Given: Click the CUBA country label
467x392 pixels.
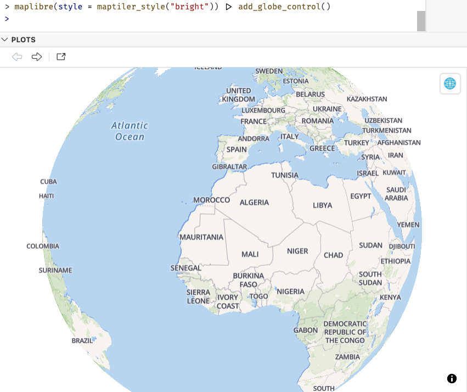Looking at the screenshot, I should click(48, 182).
